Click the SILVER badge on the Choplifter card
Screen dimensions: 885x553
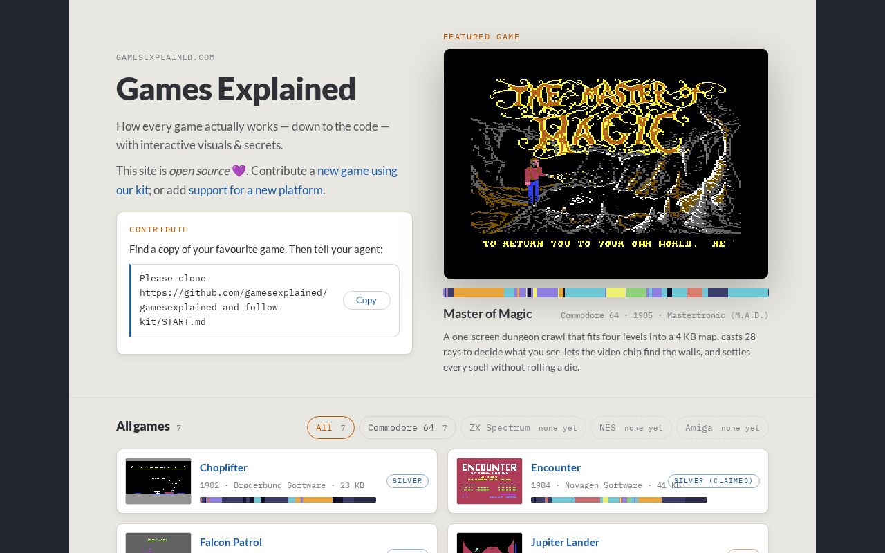tap(407, 481)
